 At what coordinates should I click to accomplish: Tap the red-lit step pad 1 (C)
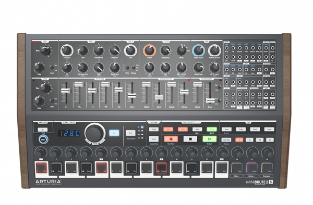coord(42,168)
